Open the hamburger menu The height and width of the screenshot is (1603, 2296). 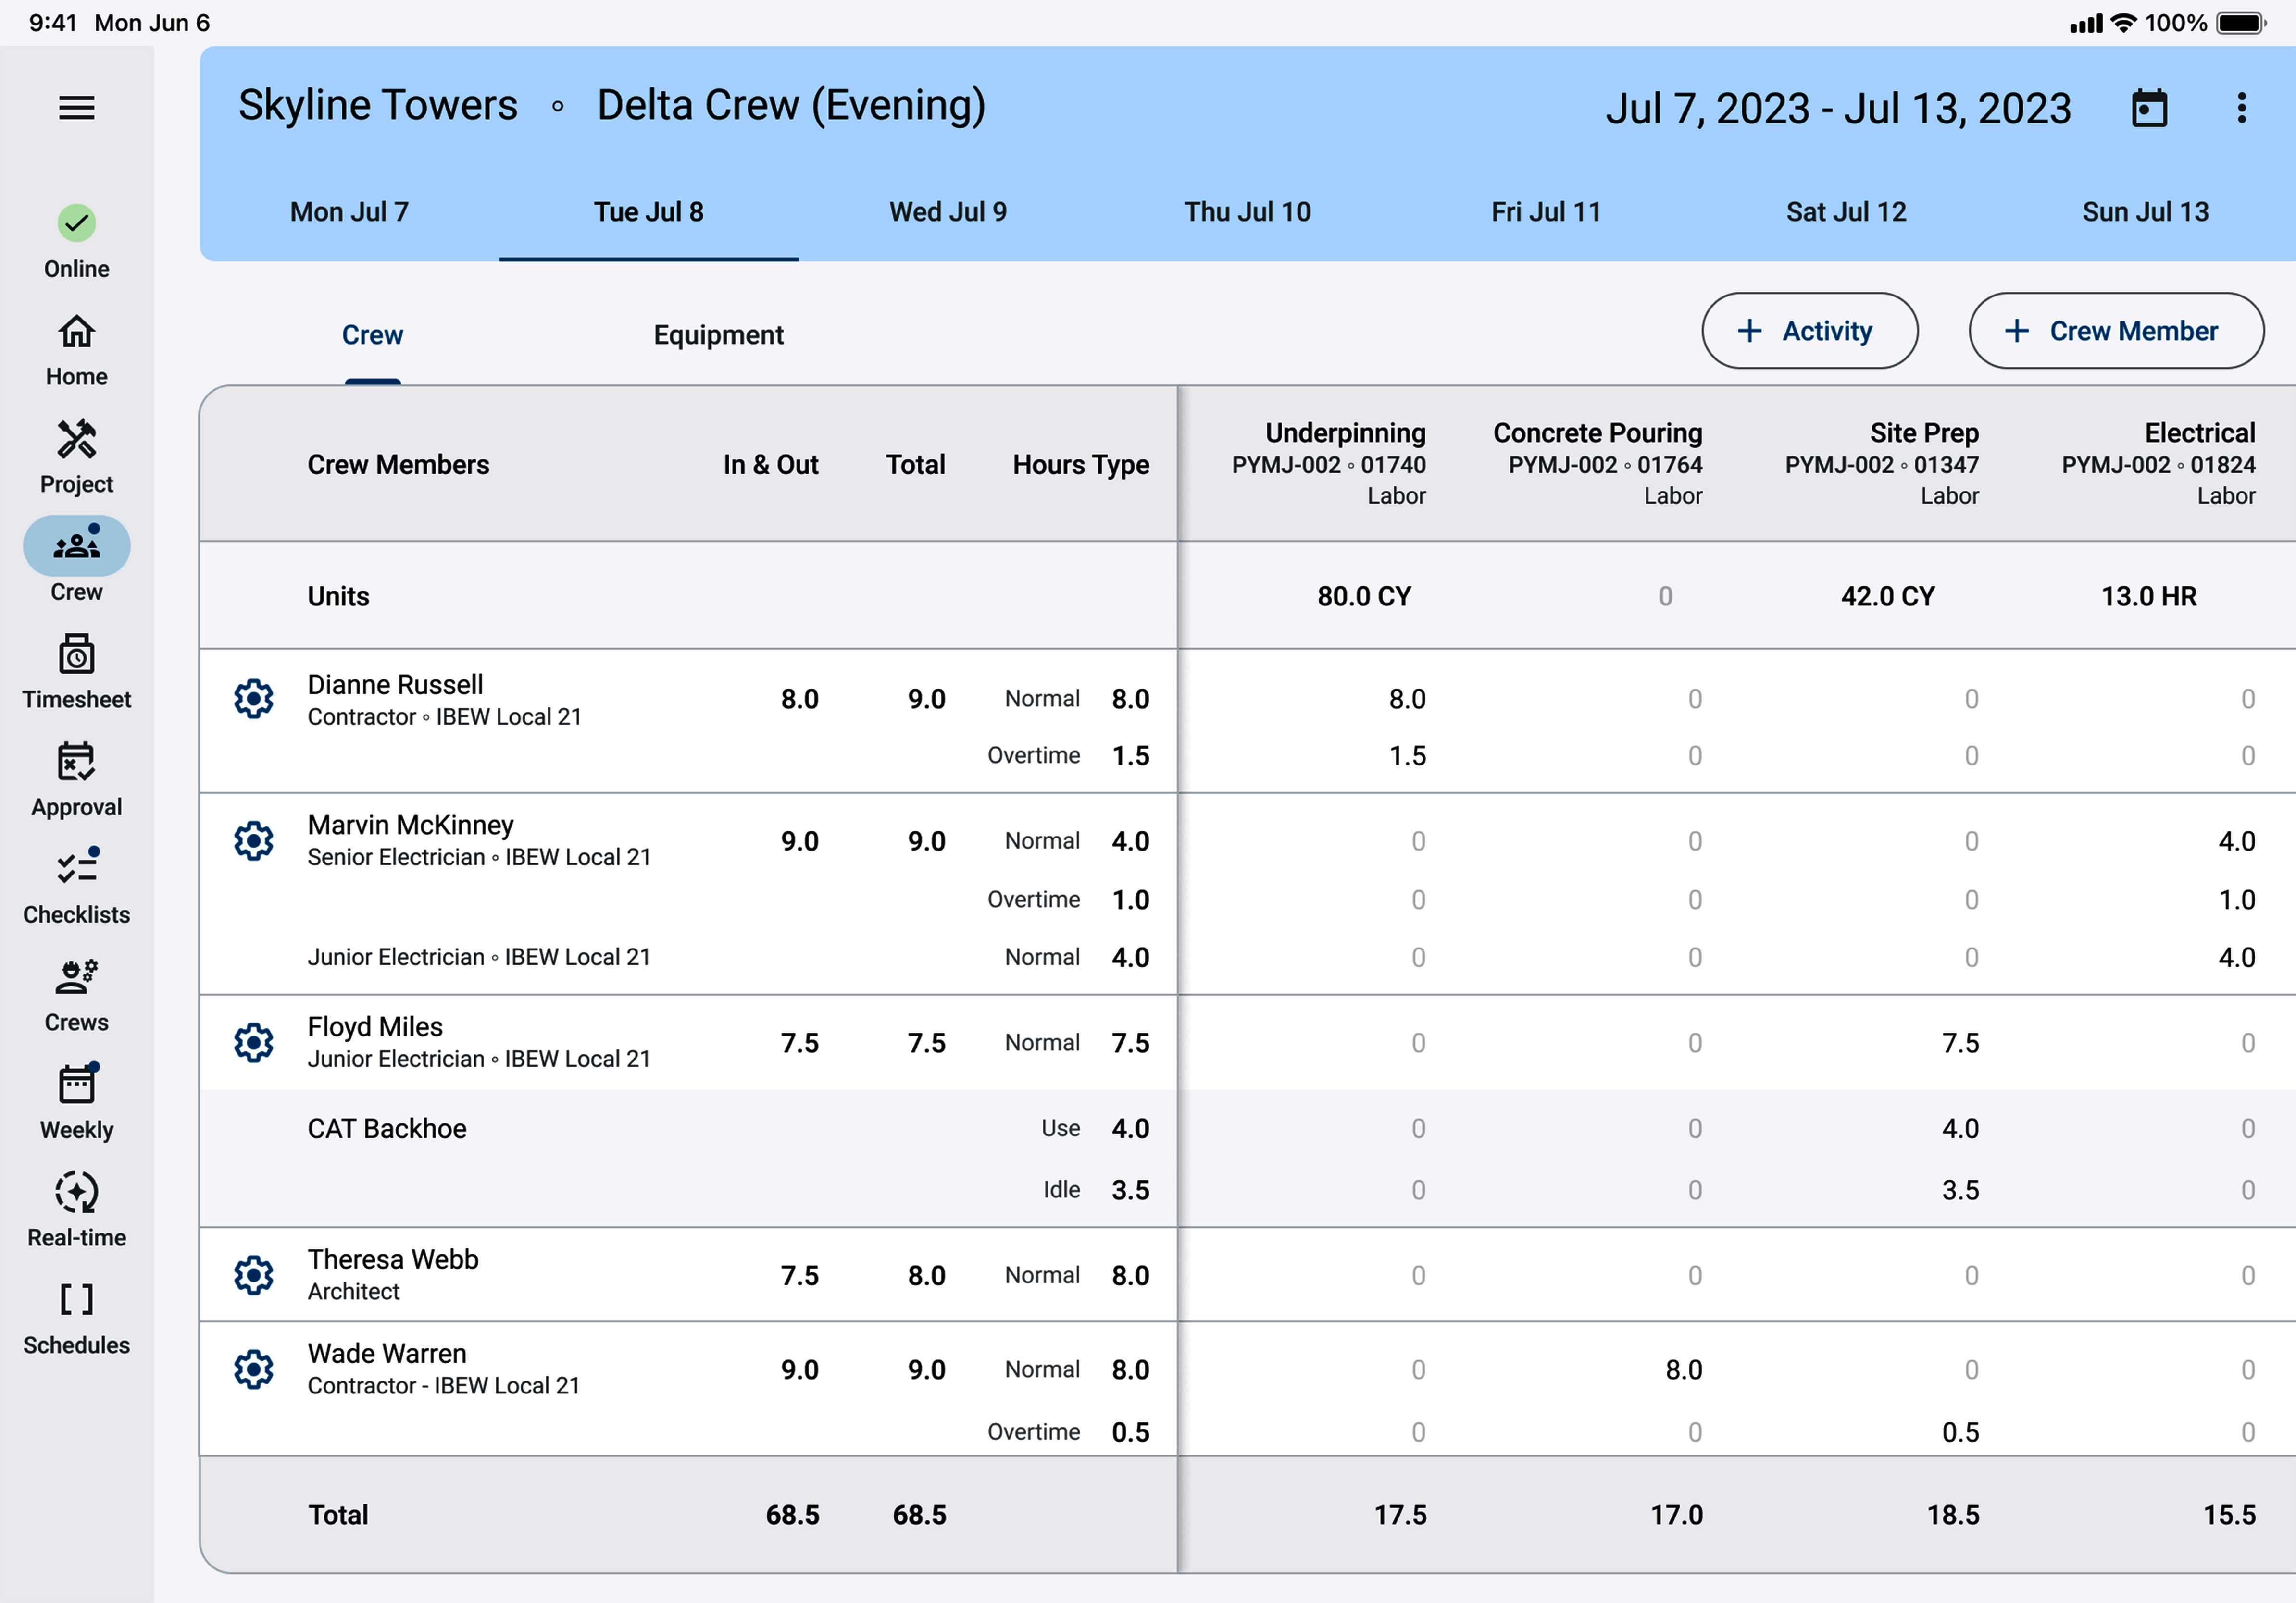click(76, 107)
